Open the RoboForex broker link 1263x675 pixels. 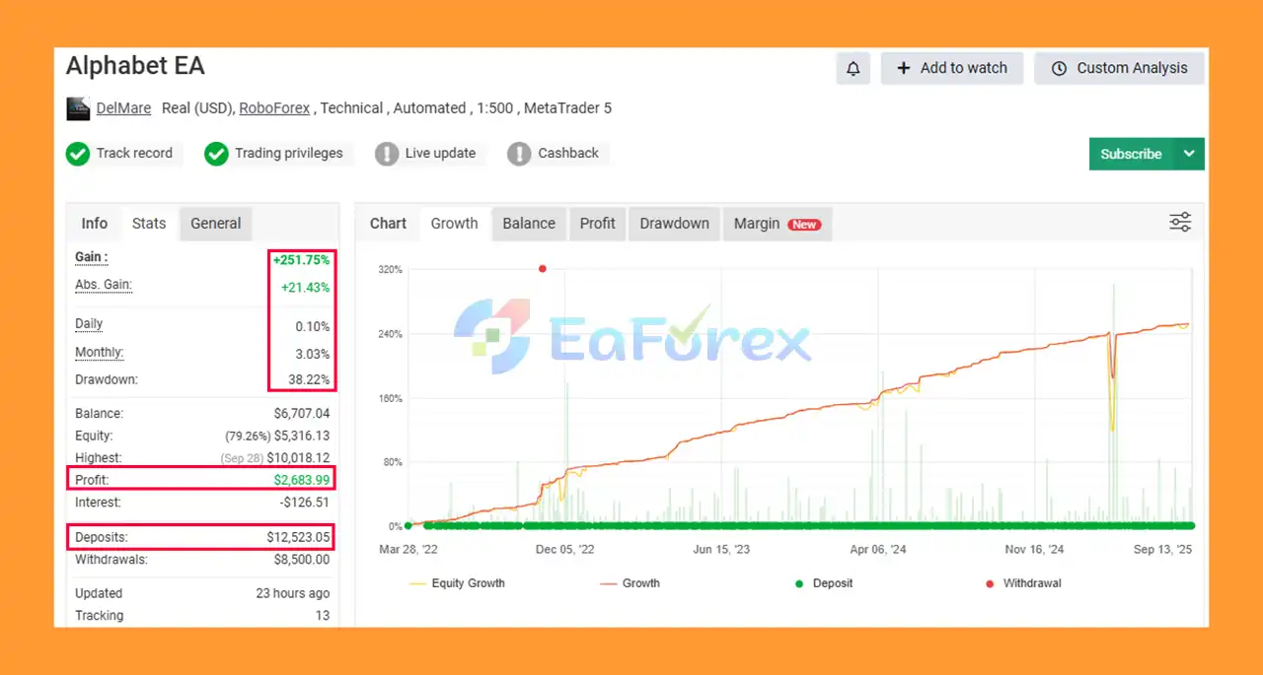point(274,108)
